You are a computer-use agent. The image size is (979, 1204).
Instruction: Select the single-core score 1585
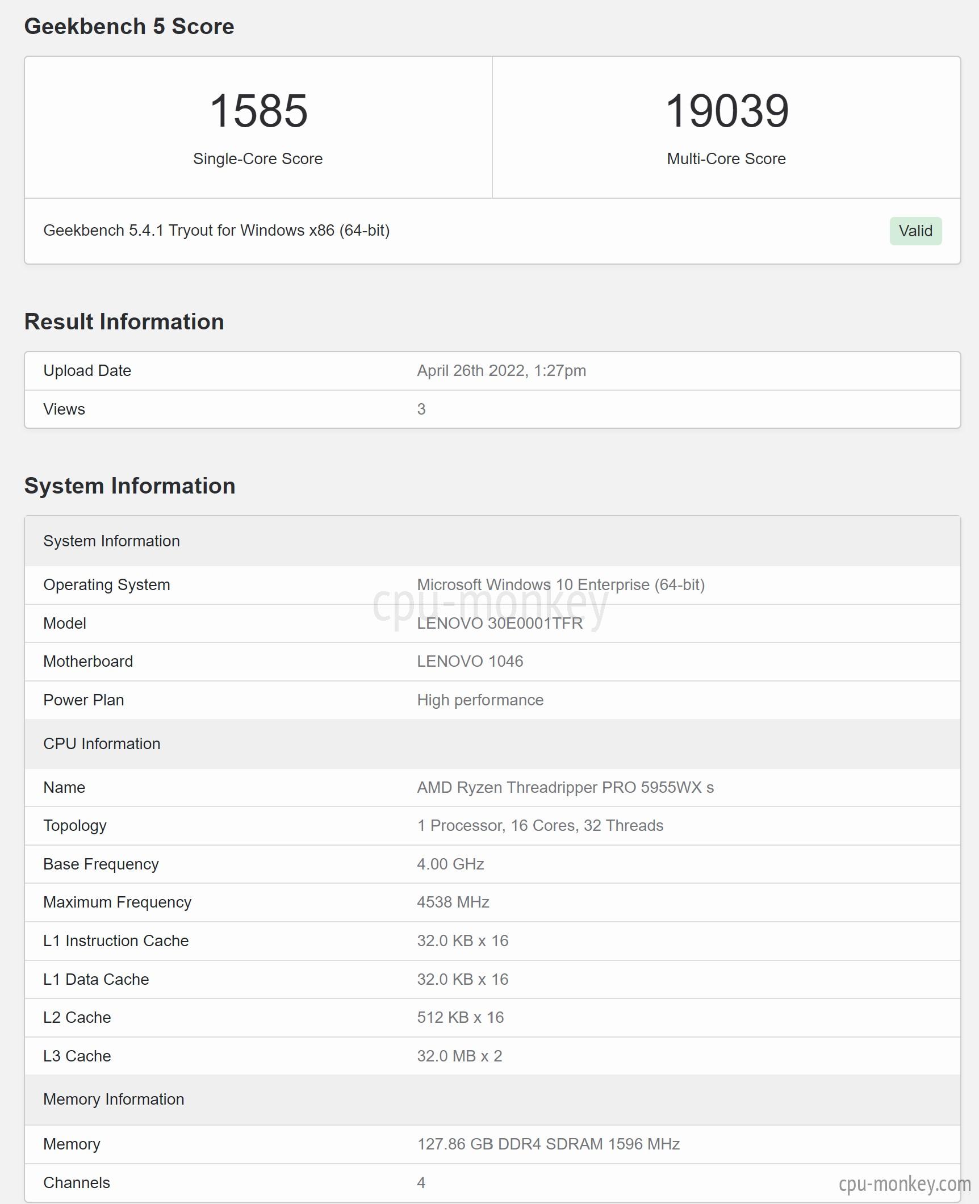point(258,111)
